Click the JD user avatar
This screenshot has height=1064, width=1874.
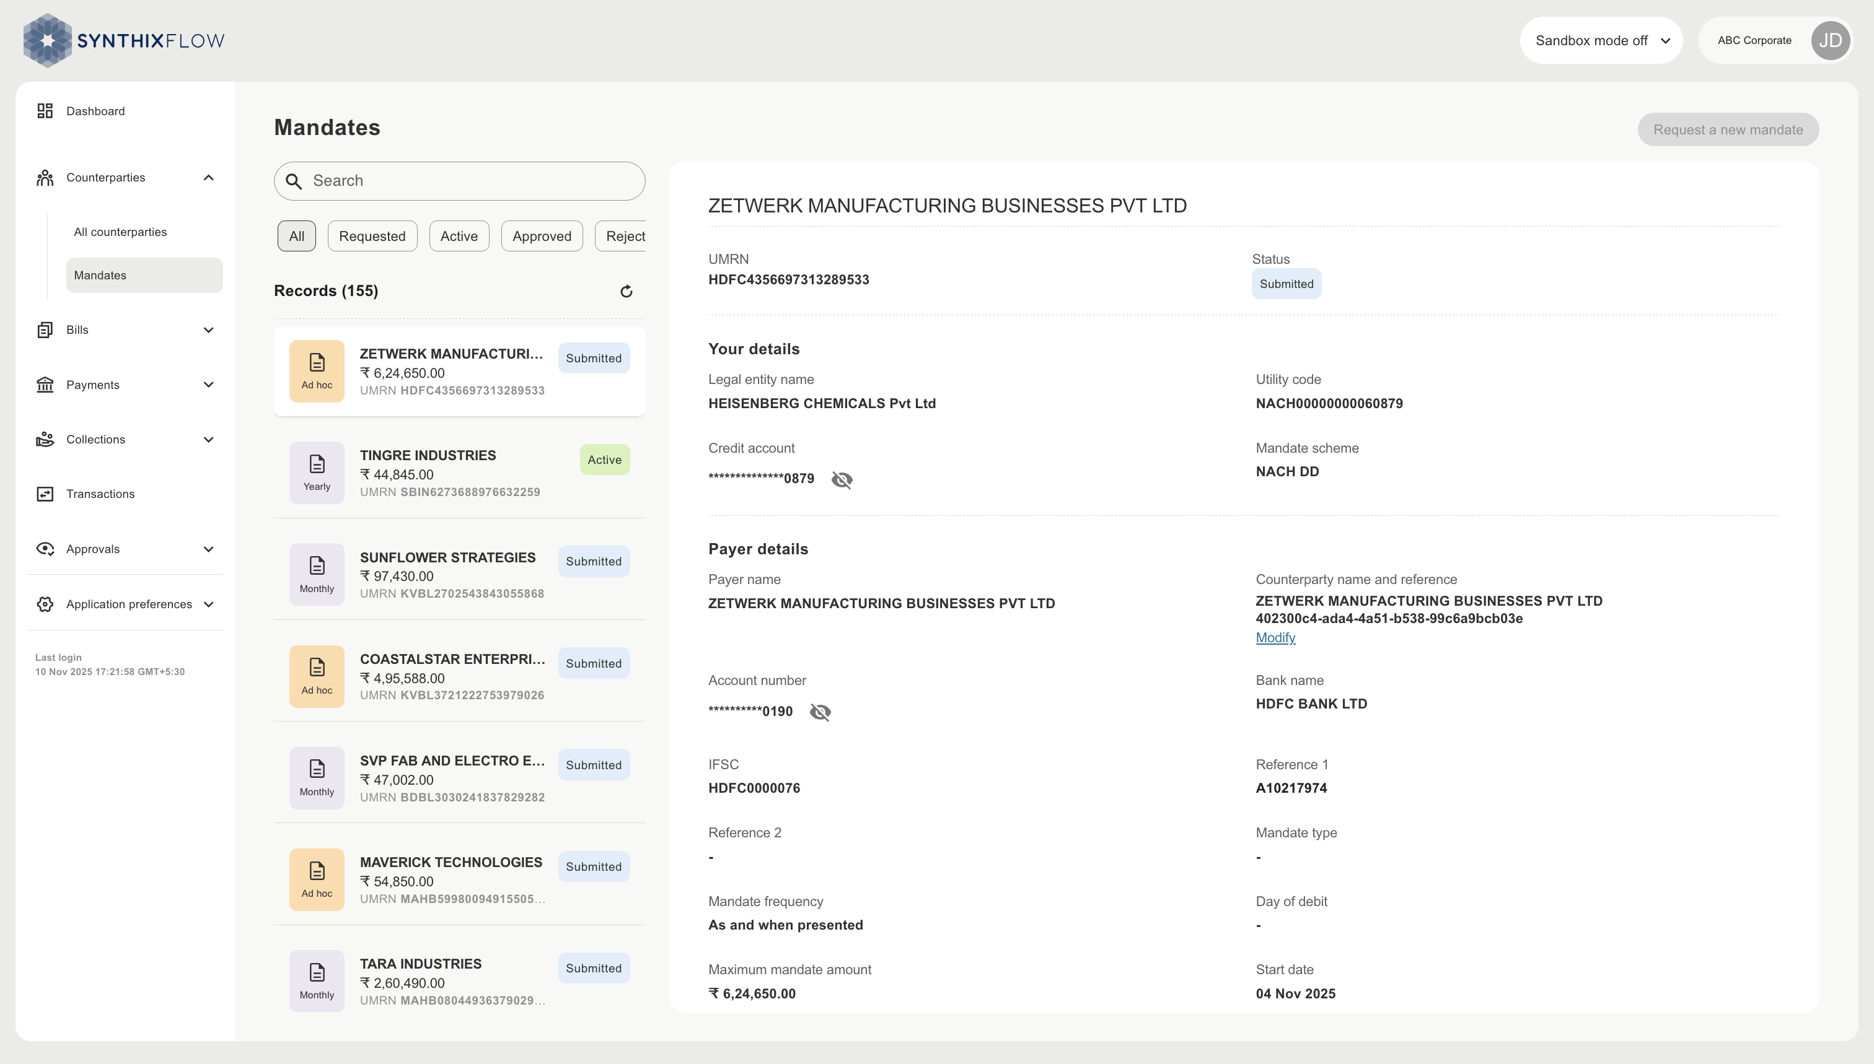1830,40
